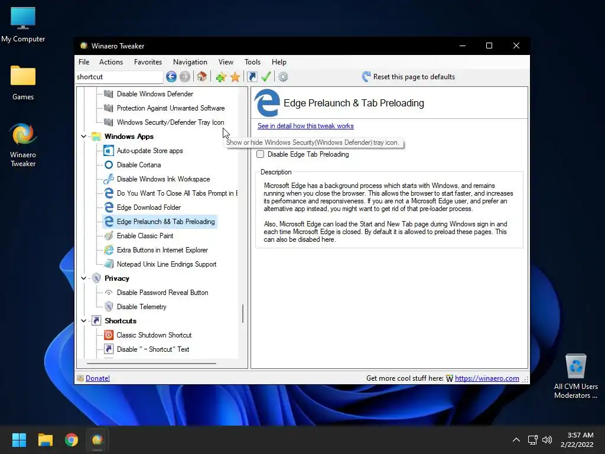Click the Donate! link
This screenshot has width=605, height=454.
(97, 378)
